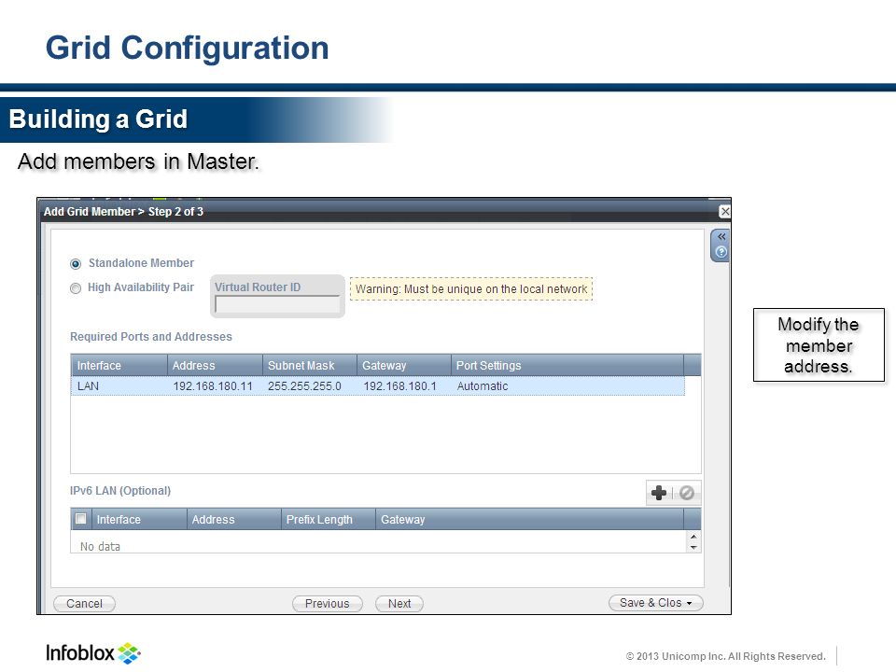The height and width of the screenshot is (672, 896).
Task: Go back with the Previous button
Action: click(x=328, y=604)
